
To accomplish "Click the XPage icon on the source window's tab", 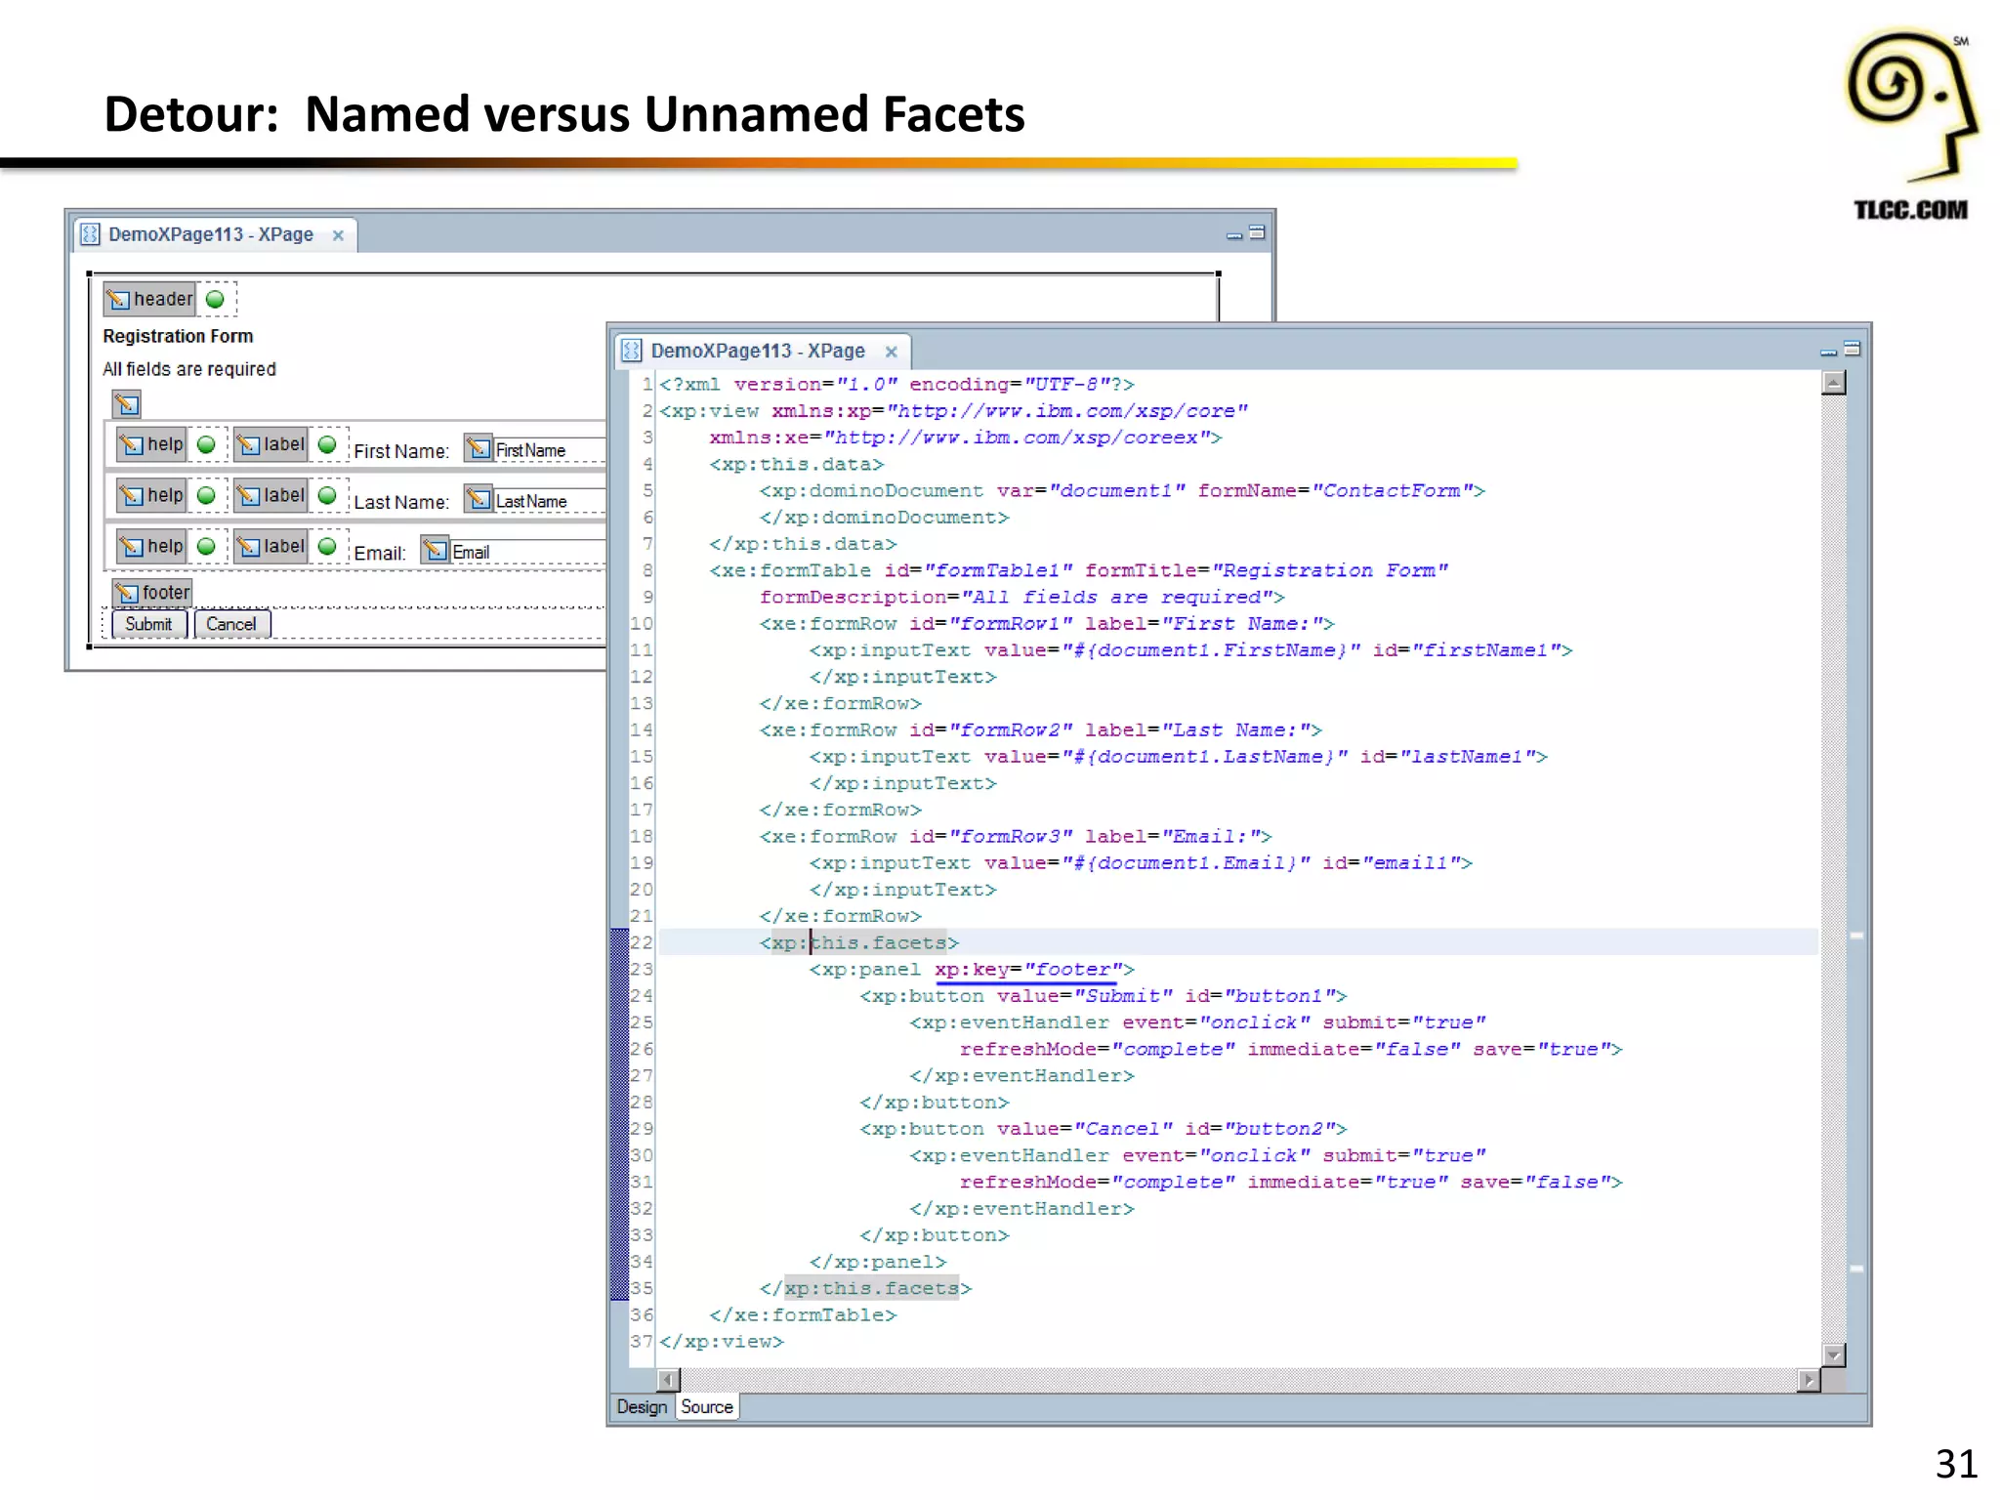I will click(632, 351).
